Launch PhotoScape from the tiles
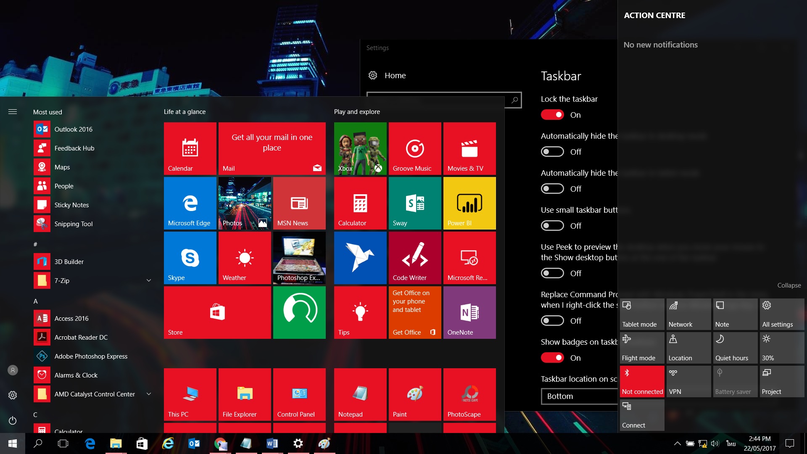The image size is (807, 454). [469, 394]
